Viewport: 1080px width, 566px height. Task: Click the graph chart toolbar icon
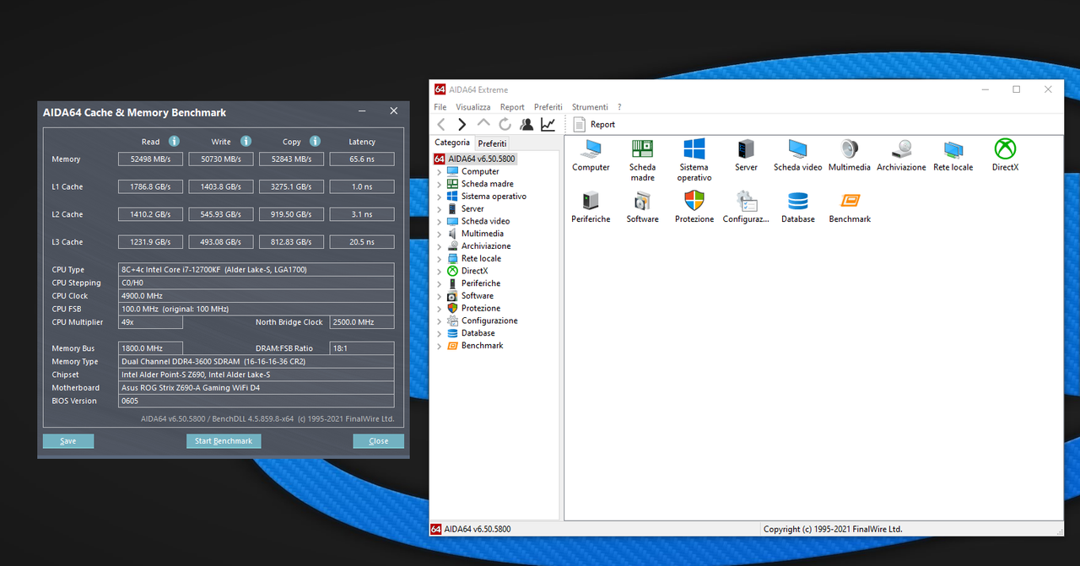548,124
